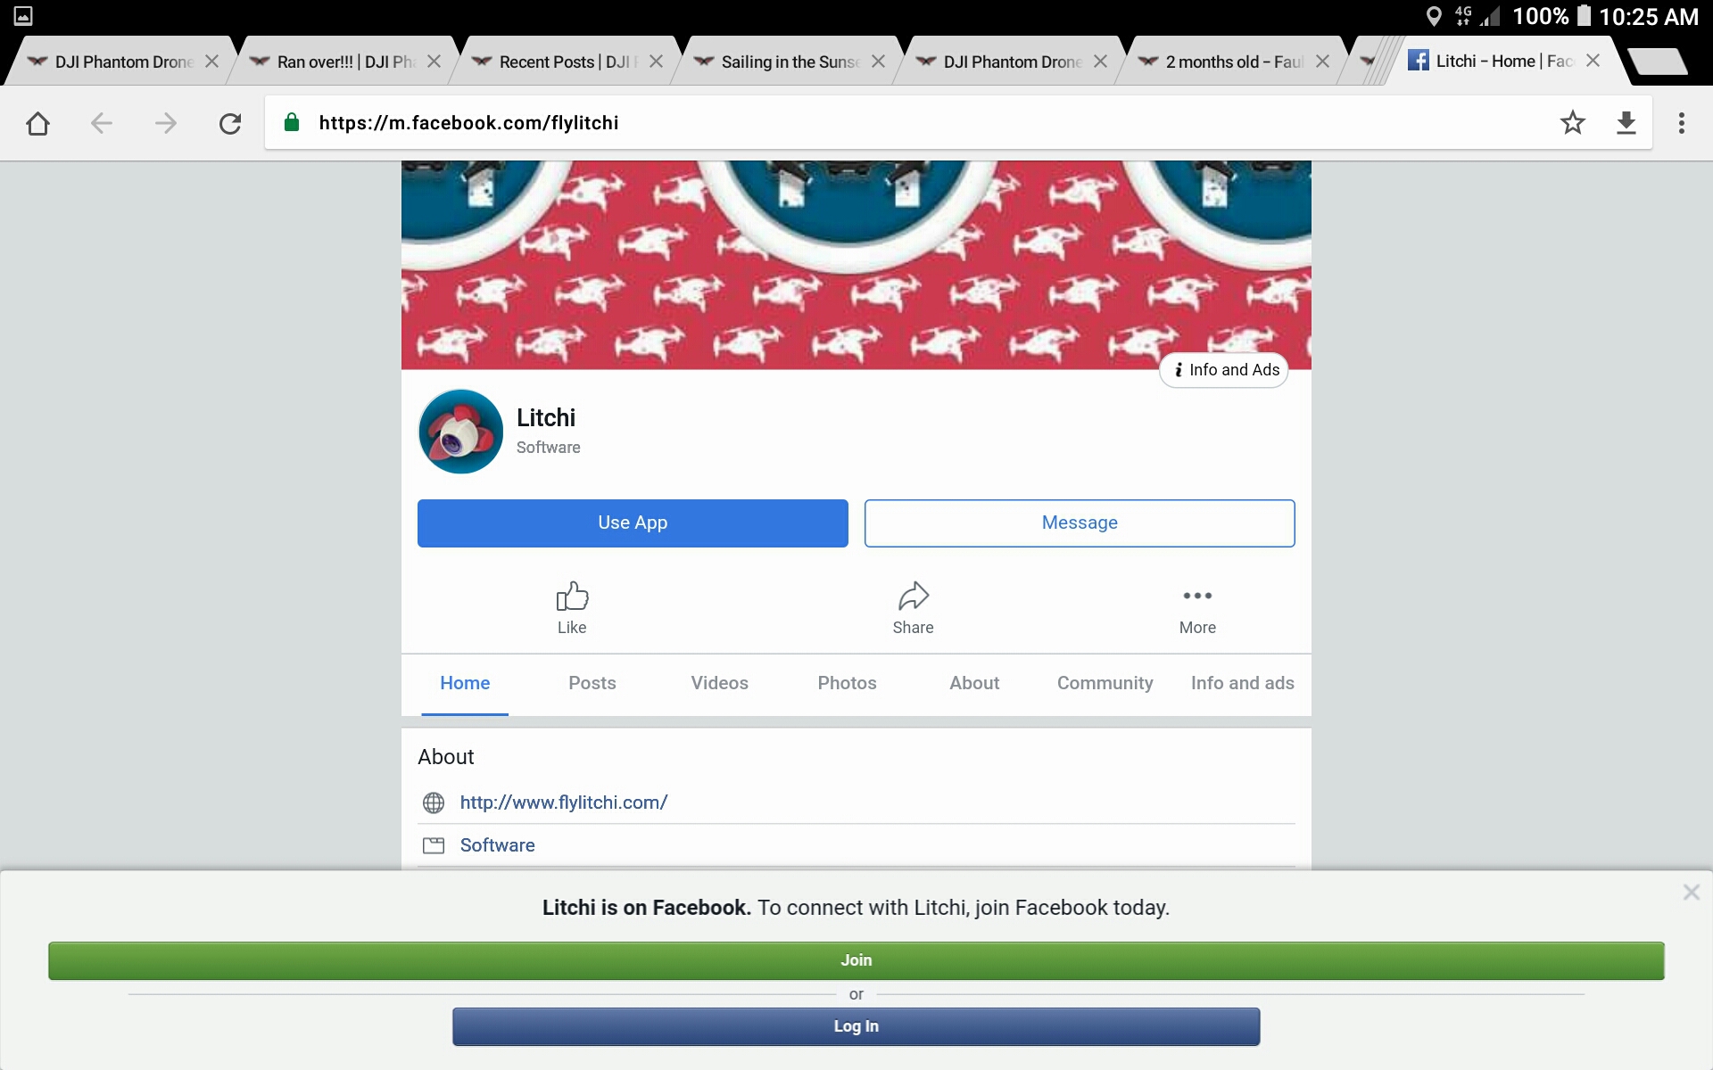This screenshot has width=1713, height=1070.
Task: Click the Like thumbs-up icon
Action: 572,596
